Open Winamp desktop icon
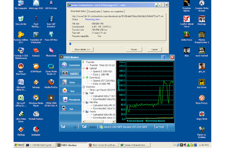225x158 pixels. pyautogui.click(x=36, y=84)
